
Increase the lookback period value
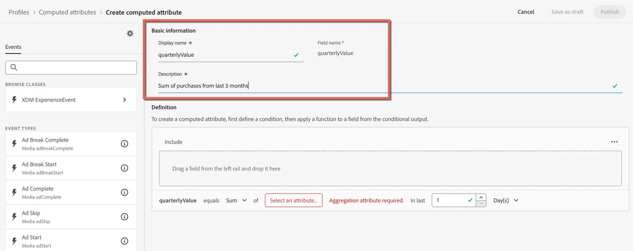(x=481, y=197)
